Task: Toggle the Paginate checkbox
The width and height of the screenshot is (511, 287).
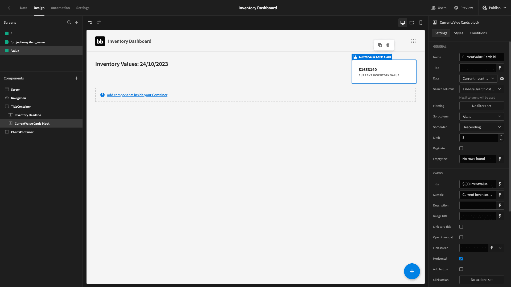Action: pos(461,148)
